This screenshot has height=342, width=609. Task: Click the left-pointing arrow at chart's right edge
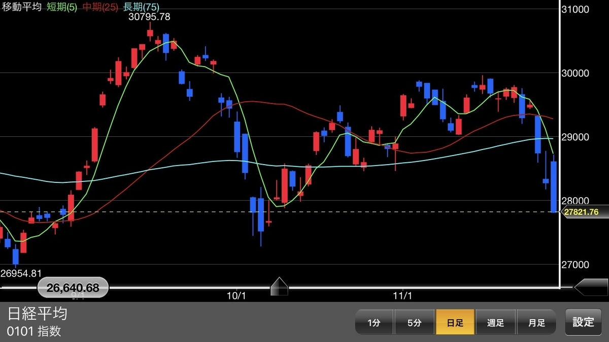(591, 287)
